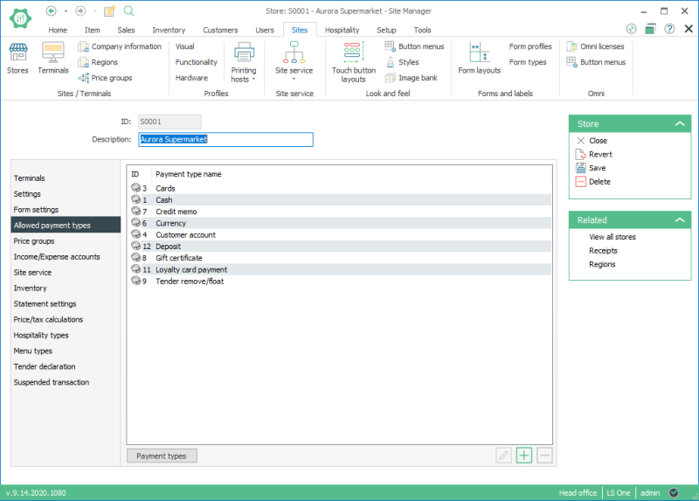Click the green add payment type button

pyautogui.click(x=524, y=456)
